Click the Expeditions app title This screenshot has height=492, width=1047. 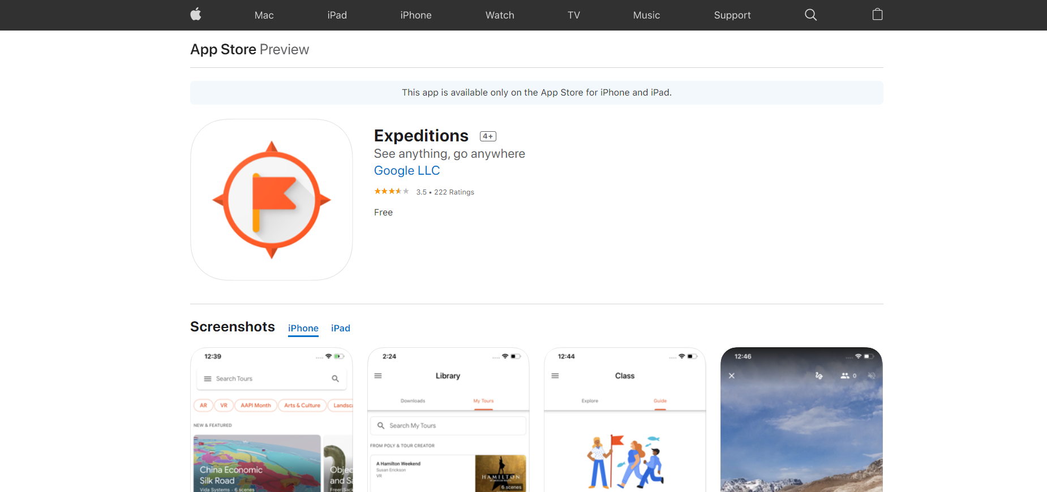tap(421, 136)
